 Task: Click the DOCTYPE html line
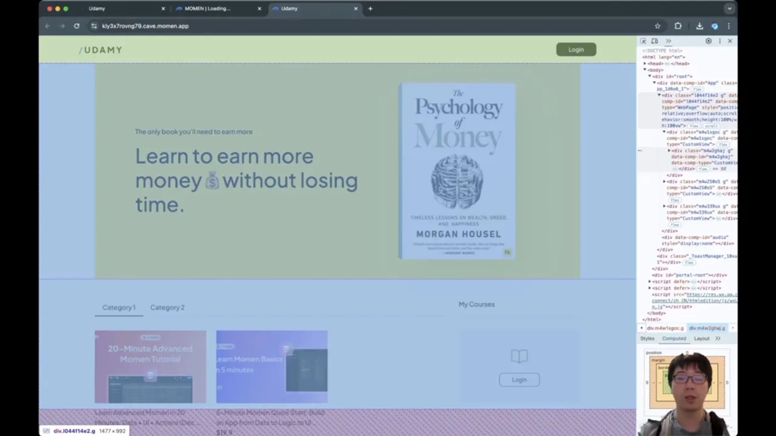click(x=663, y=51)
